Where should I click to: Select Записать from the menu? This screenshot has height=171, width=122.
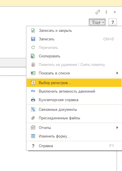(x=46, y=39)
